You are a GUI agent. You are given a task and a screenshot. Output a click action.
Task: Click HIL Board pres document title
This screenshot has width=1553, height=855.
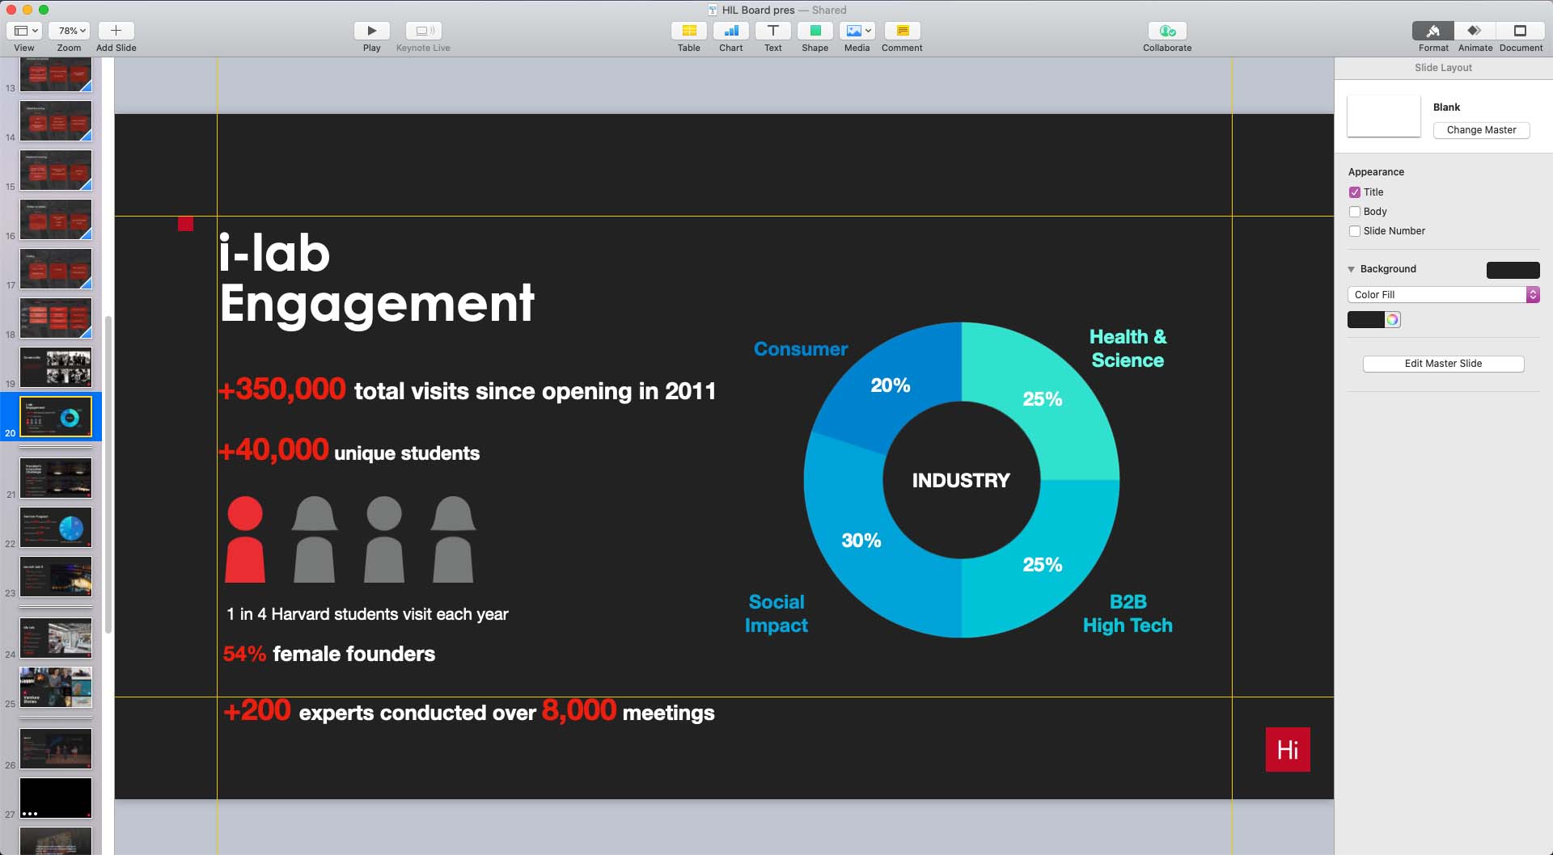[x=758, y=10]
